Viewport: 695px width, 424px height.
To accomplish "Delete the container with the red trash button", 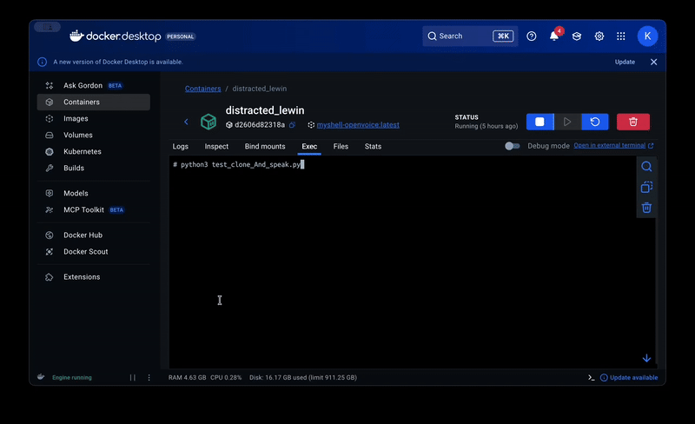I will click(633, 122).
